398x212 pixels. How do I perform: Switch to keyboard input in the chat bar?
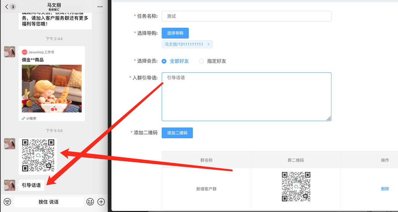7,202
